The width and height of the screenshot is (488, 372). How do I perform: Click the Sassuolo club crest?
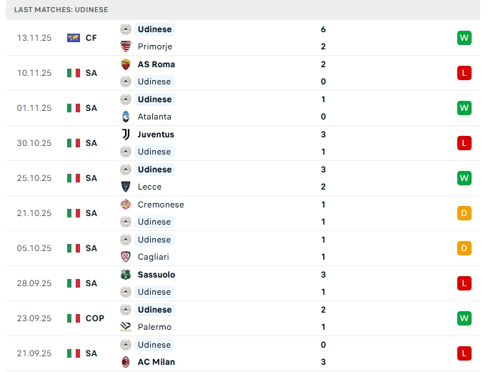pos(126,275)
